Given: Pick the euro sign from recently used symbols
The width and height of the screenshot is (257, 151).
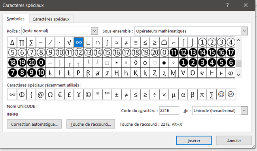Looking at the screenshot, I should pyautogui.click(x=60, y=94).
